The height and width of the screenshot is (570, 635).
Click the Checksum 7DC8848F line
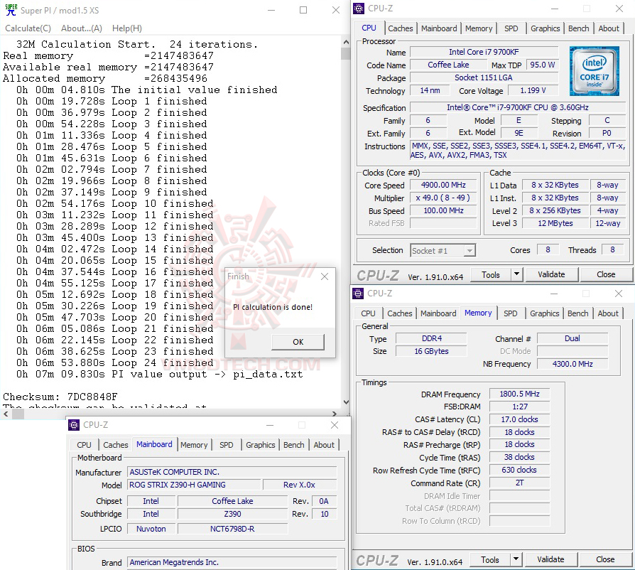click(60, 397)
